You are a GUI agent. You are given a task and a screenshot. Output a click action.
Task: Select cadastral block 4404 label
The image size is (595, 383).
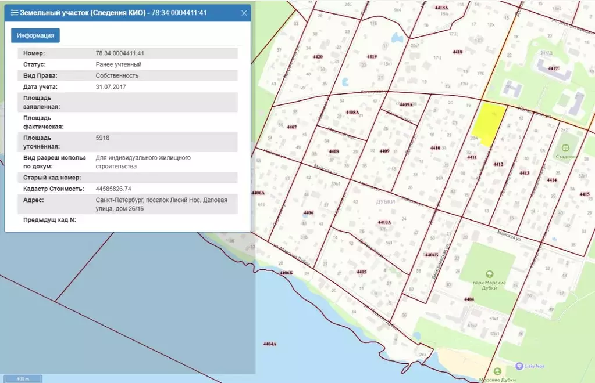click(469, 299)
